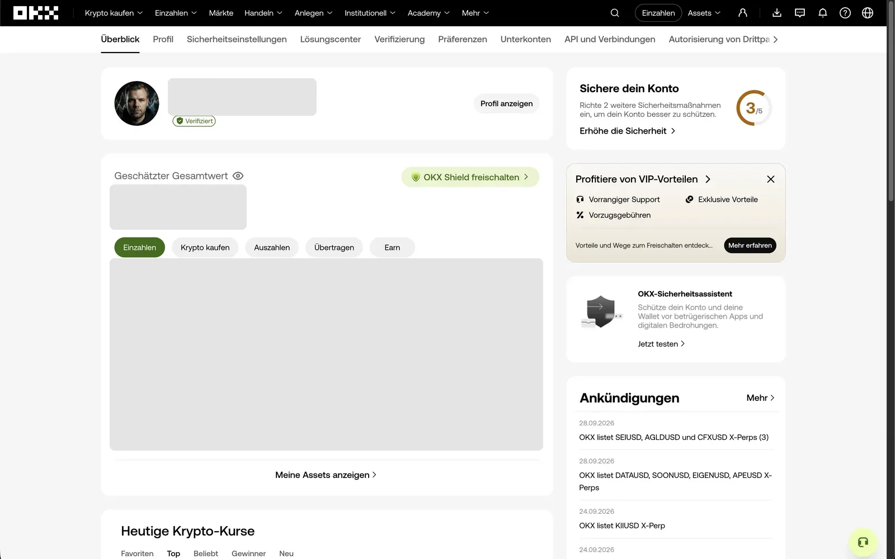Click the Übertragen button
The width and height of the screenshot is (895, 559).
coord(334,248)
